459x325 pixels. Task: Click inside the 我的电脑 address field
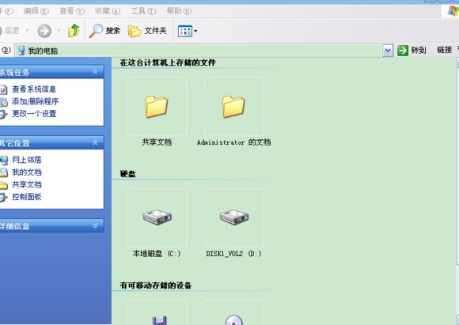(199, 51)
